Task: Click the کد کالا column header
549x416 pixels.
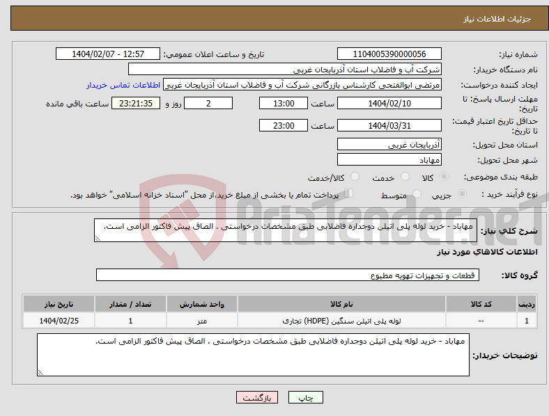Action: (481, 304)
